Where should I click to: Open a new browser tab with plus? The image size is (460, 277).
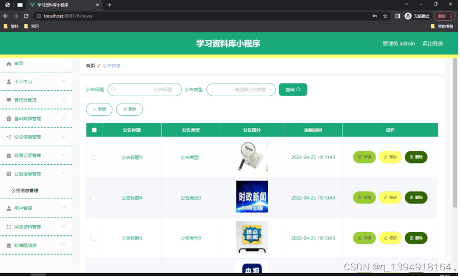click(x=110, y=4)
